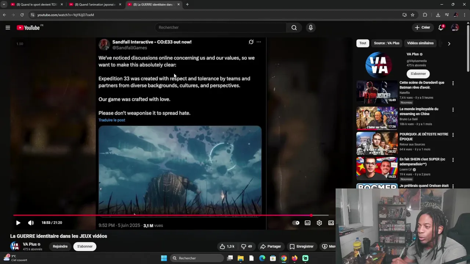Image resolution: width=470 pixels, height=264 pixels.
Task: Click the search magnifier button
Action: (x=294, y=27)
